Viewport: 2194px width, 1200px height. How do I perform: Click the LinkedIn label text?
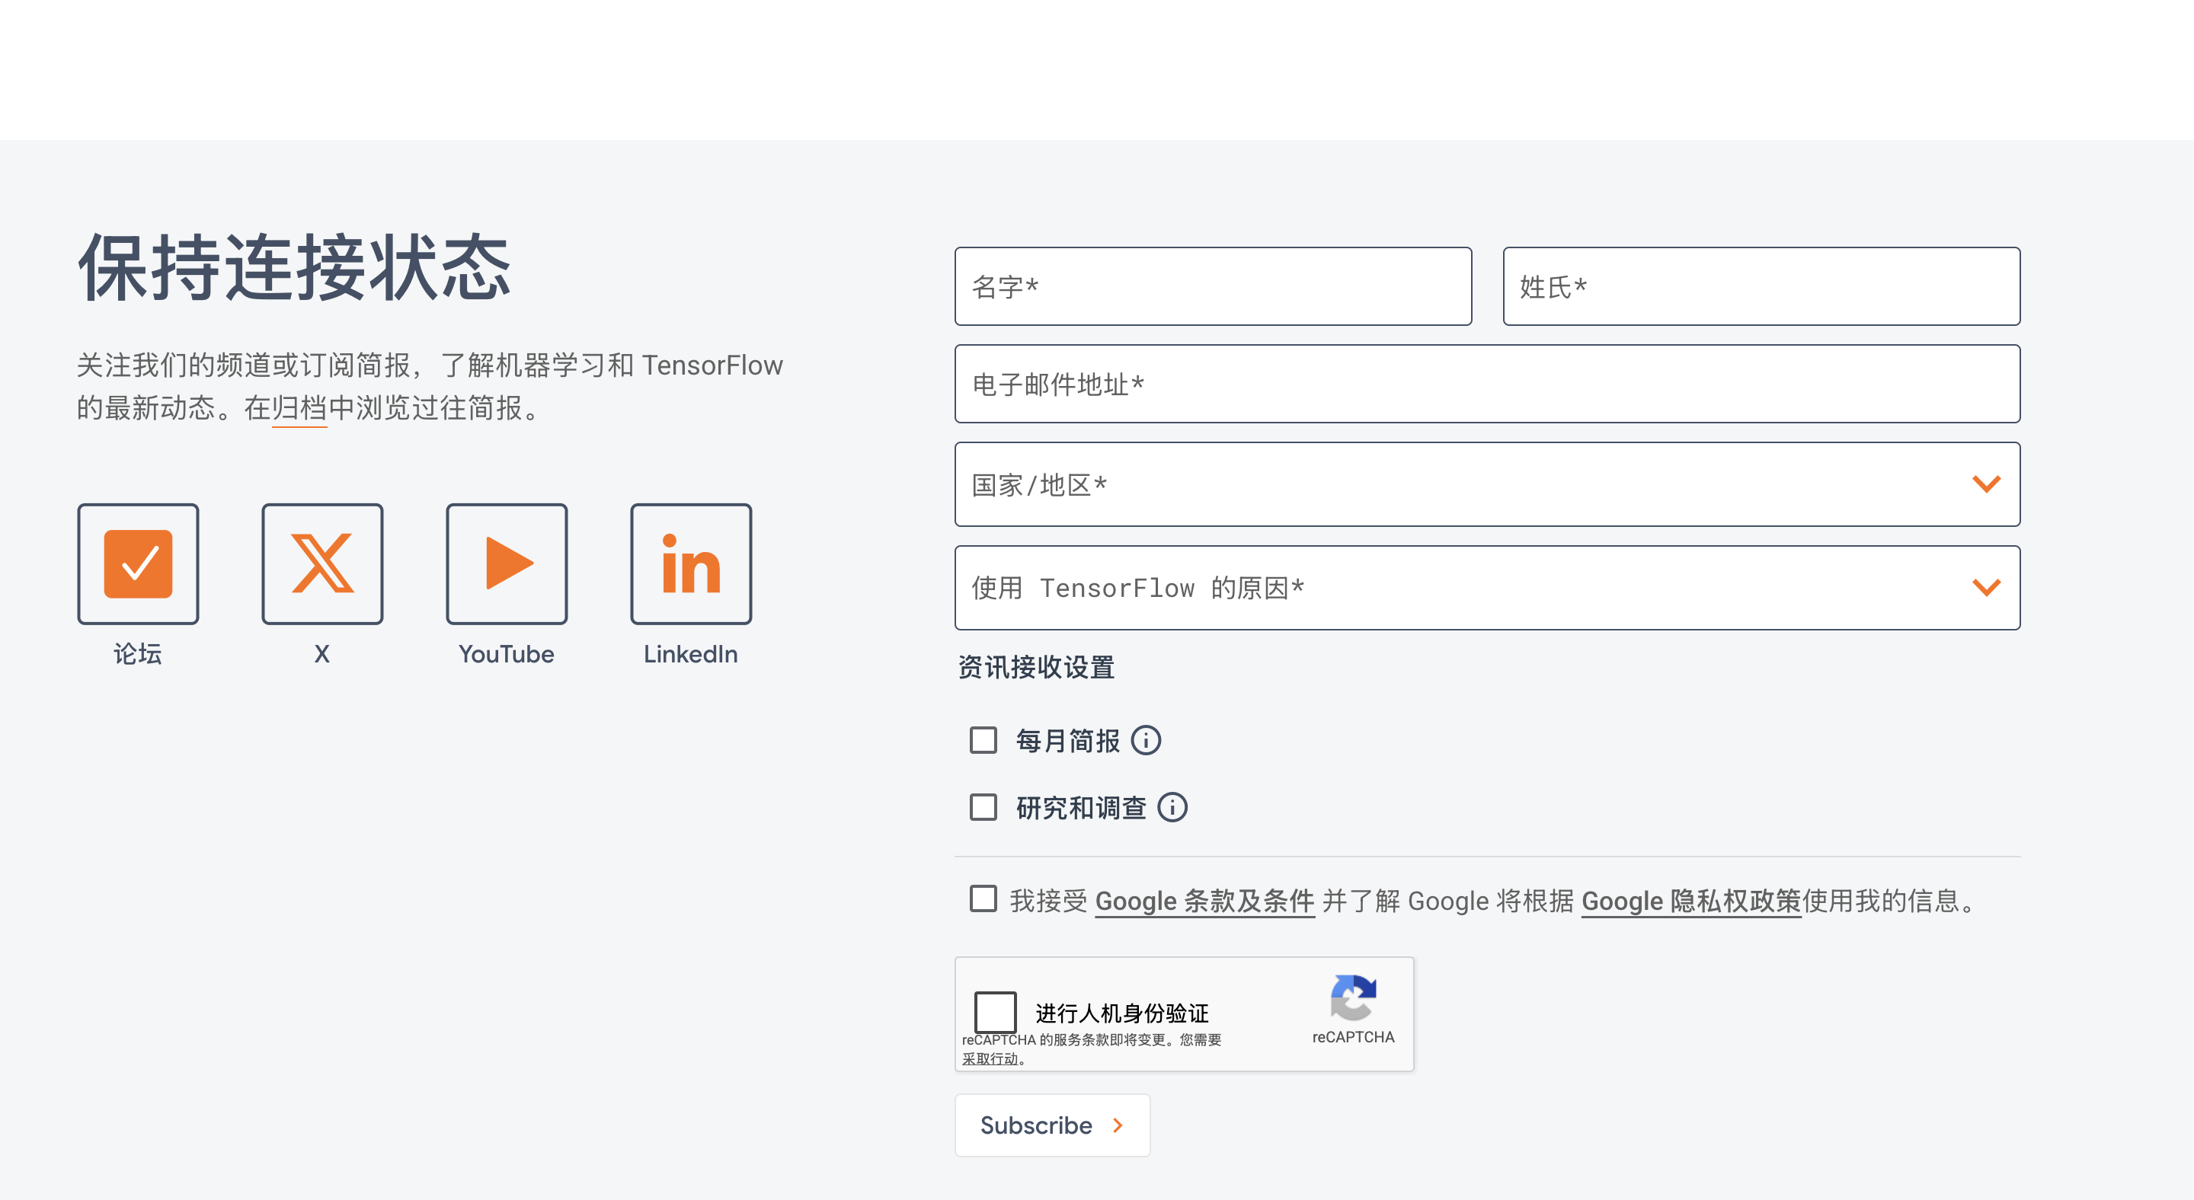pos(691,653)
